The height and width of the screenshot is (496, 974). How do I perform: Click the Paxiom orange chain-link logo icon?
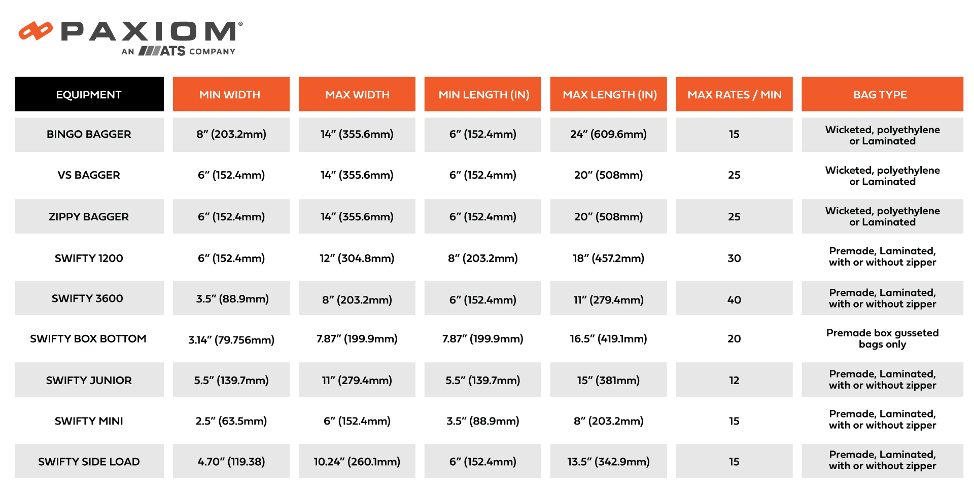click(x=35, y=31)
